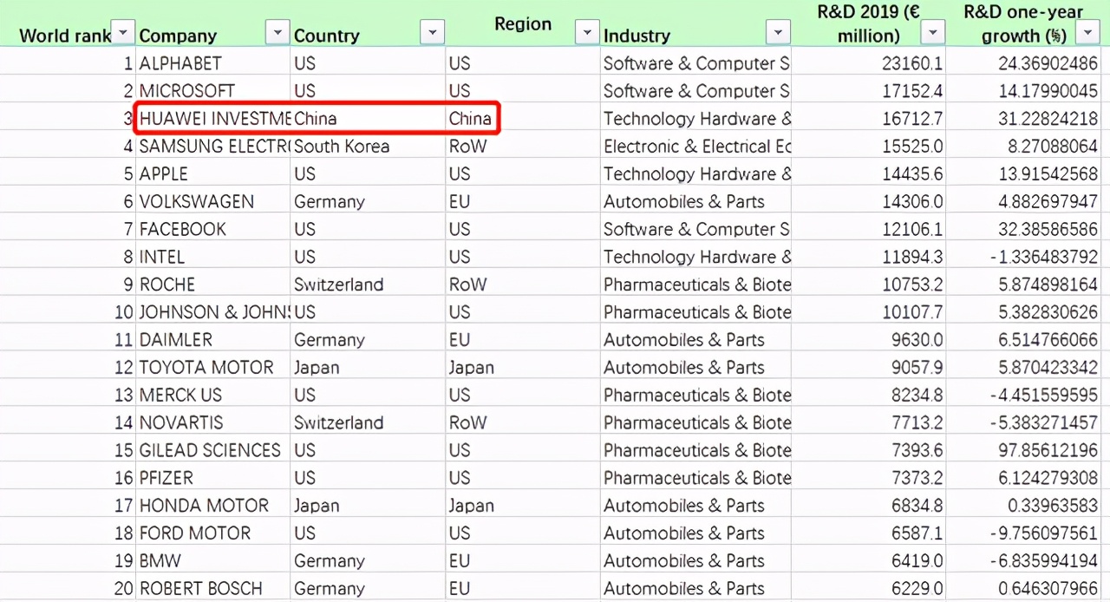The width and height of the screenshot is (1110, 602).
Task: Click Japan country in TOYOTA MOTOR row
Action: [368, 368]
